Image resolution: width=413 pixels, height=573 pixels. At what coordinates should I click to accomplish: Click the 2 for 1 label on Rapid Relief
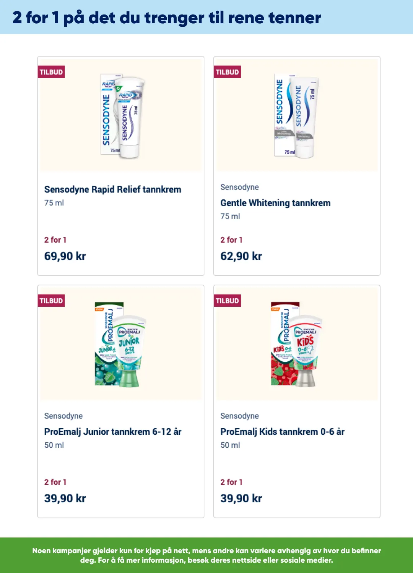(x=55, y=240)
